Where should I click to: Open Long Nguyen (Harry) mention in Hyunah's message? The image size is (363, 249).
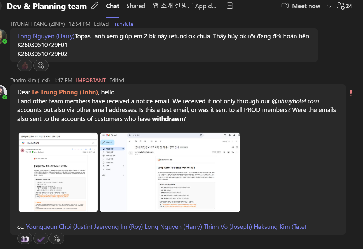tap(46, 36)
